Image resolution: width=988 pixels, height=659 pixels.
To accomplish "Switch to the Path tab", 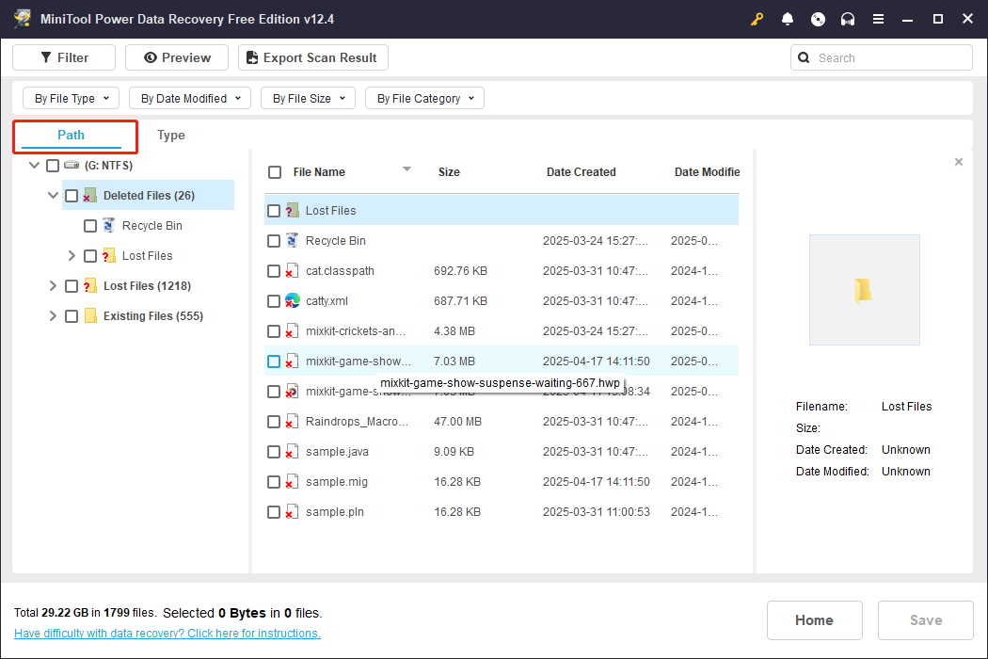I will click(72, 135).
